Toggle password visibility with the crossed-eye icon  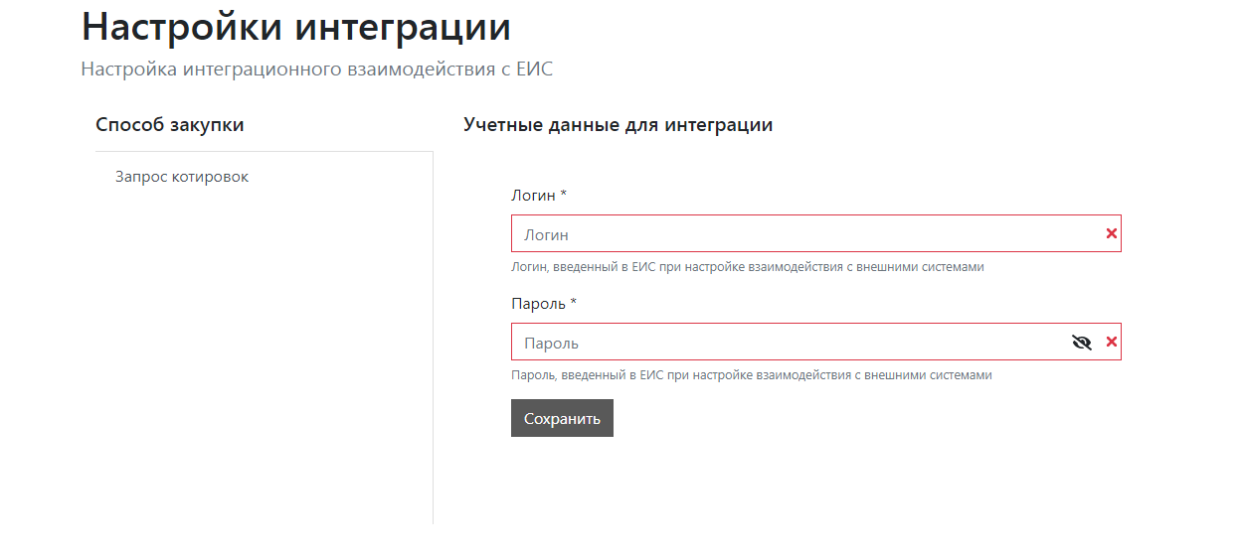click(x=1082, y=343)
